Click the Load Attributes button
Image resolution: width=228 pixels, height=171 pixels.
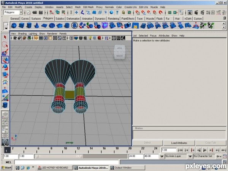click(x=179, y=143)
